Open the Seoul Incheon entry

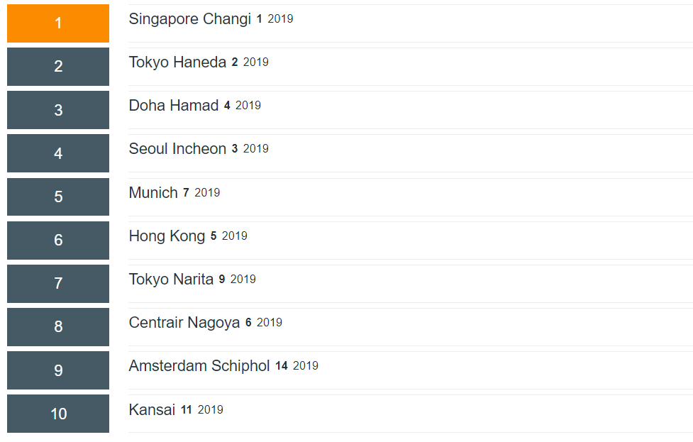[177, 149]
